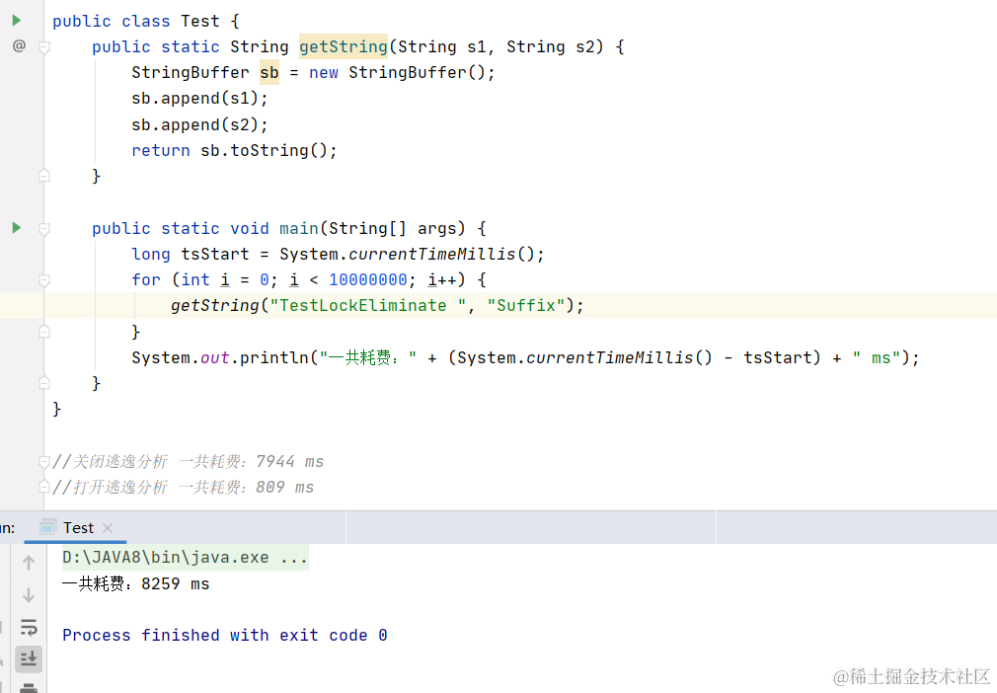Click the comment with 7944 ms
Image resolution: width=997 pixels, height=693 pixels.
(x=189, y=462)
